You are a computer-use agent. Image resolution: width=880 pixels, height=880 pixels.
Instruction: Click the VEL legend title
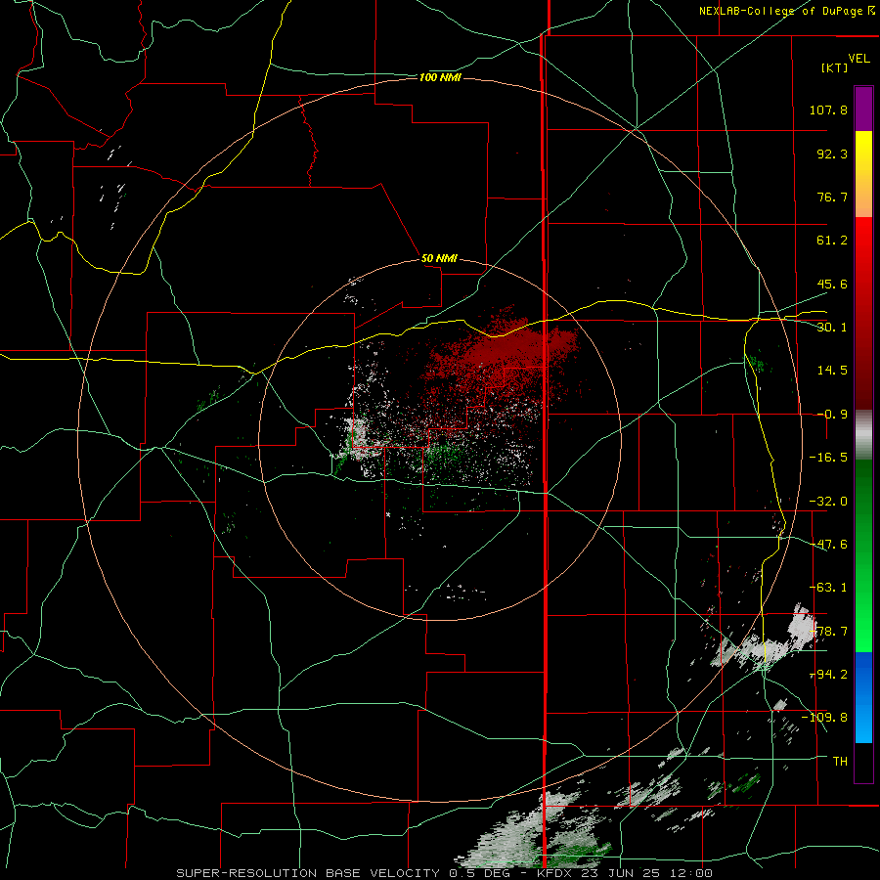tap(858, 59)
